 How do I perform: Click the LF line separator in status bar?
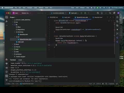[94, 84]
